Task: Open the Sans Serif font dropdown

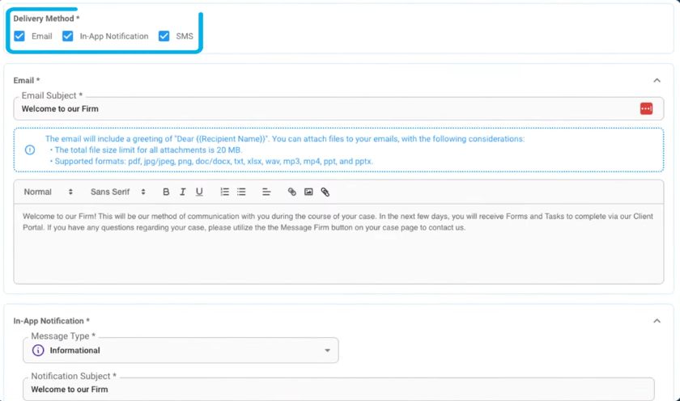Action: (x=118, y=192)
